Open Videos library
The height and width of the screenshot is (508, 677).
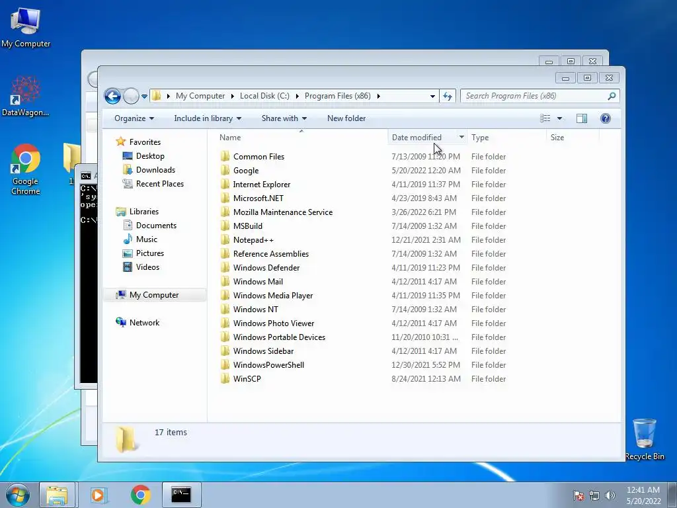(x=147, y=267)
